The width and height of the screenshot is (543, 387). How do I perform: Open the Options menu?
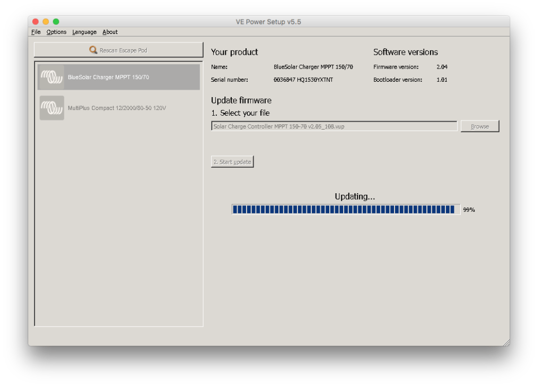point(56,32)
